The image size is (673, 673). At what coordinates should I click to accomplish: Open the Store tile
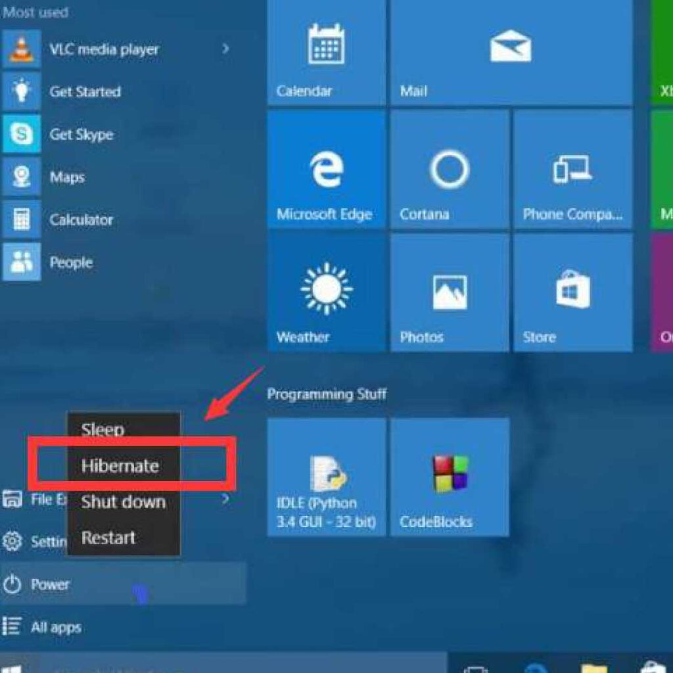click(573, 292)
